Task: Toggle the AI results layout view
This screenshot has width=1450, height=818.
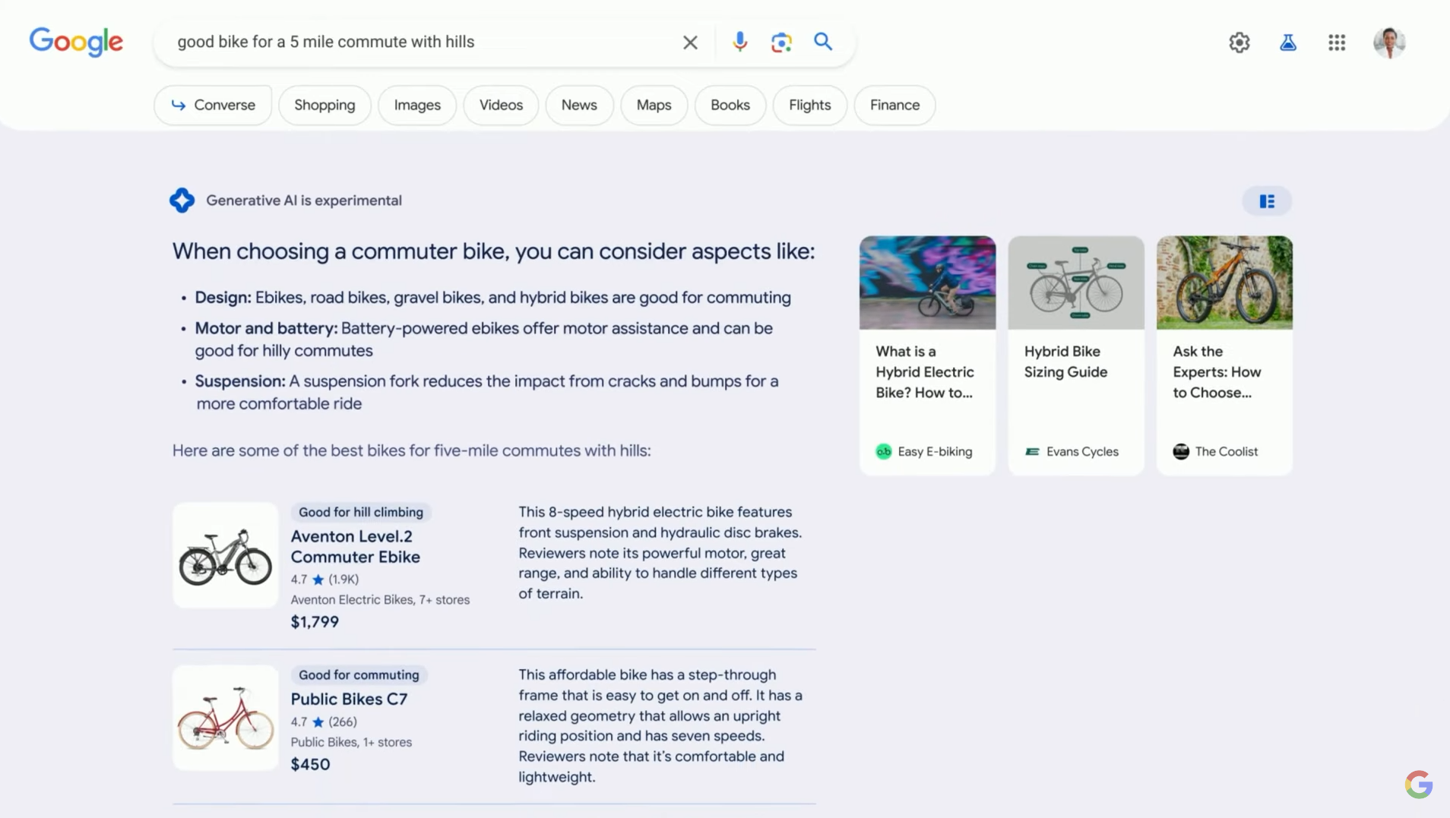Action: [1266, 201]
